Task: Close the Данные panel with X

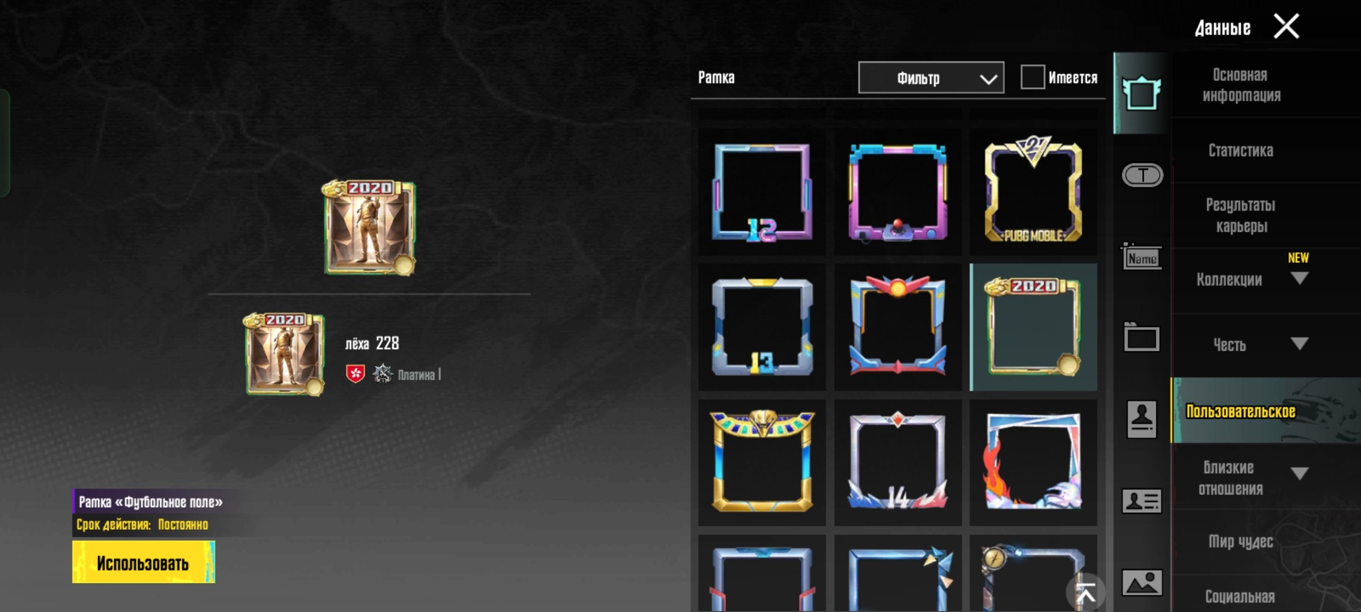Action: pos(1286,27)
